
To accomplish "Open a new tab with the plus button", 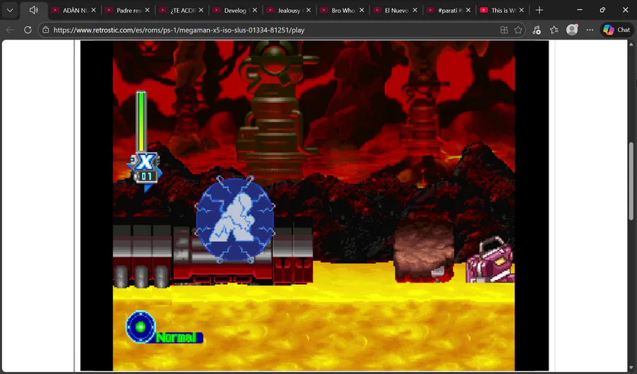I will (x=539, y=10).
